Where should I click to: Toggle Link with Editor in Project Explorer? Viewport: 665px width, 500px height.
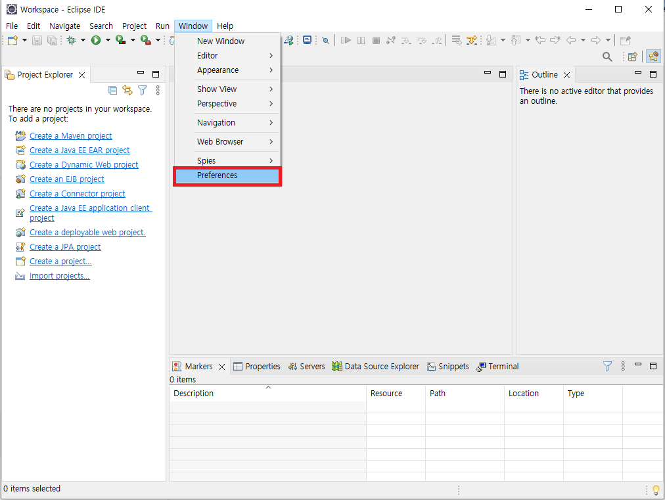click(x=127, y=90)
